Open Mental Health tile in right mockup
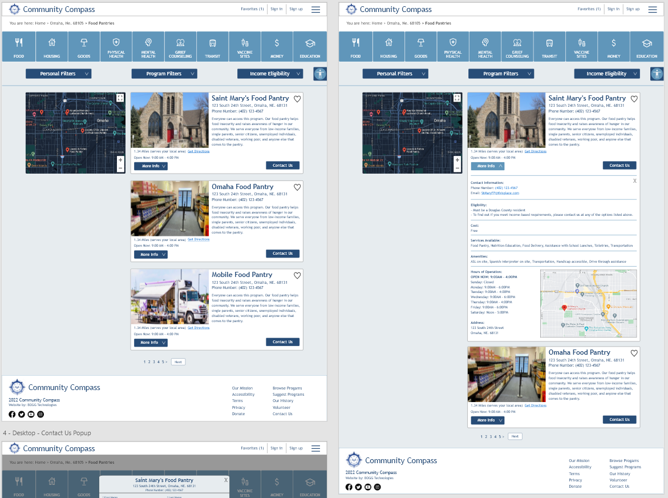 (485, 46)
